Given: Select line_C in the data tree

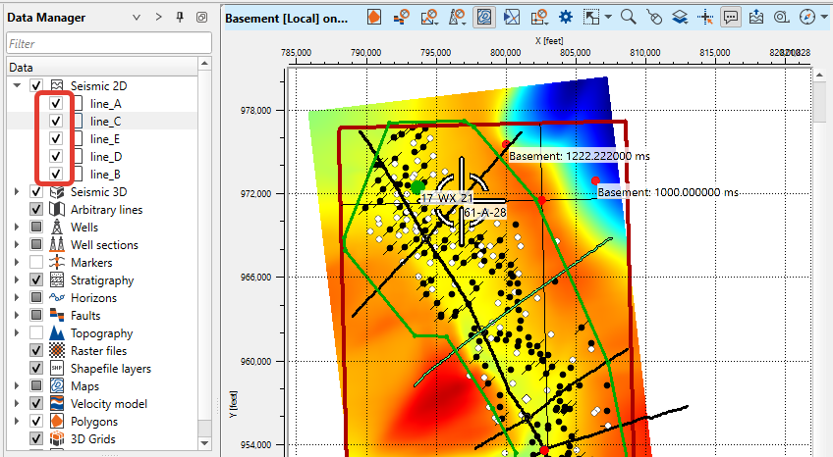Looking at the screenshot, I should [x=105, y=121].
